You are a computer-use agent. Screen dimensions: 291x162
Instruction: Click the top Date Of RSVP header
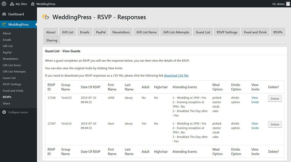(91, 87)
